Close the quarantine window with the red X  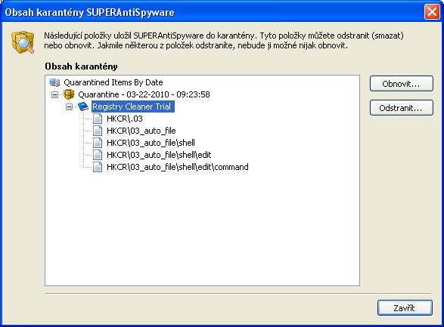point(432,12)
